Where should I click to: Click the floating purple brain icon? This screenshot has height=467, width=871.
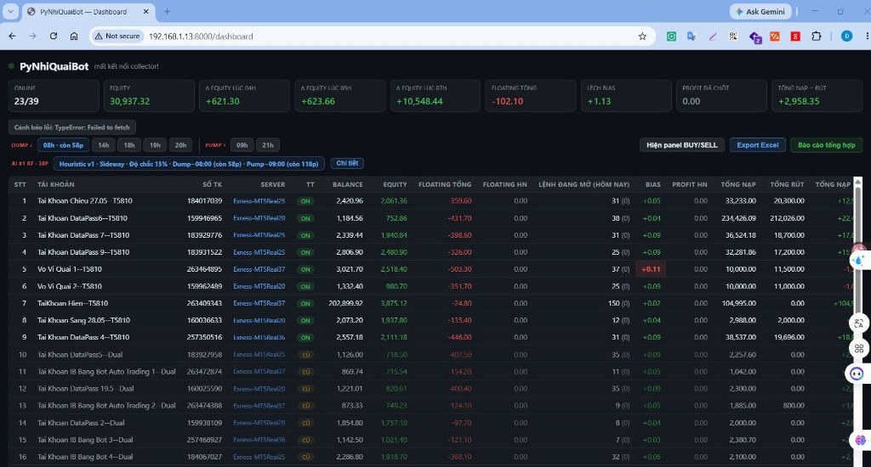click(x=861, y=440)
